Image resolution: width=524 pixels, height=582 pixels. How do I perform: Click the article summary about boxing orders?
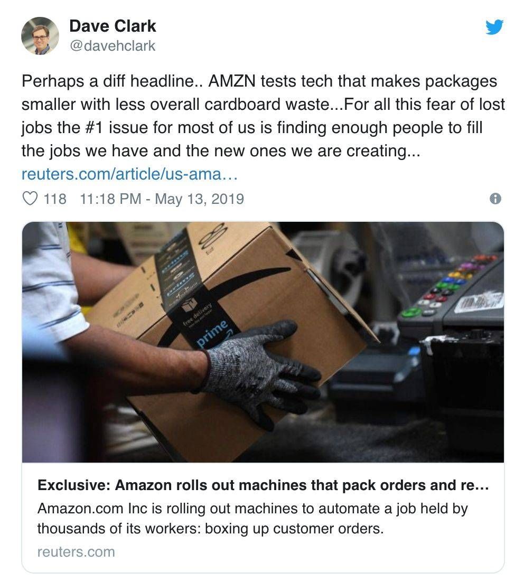click(252, 518)
